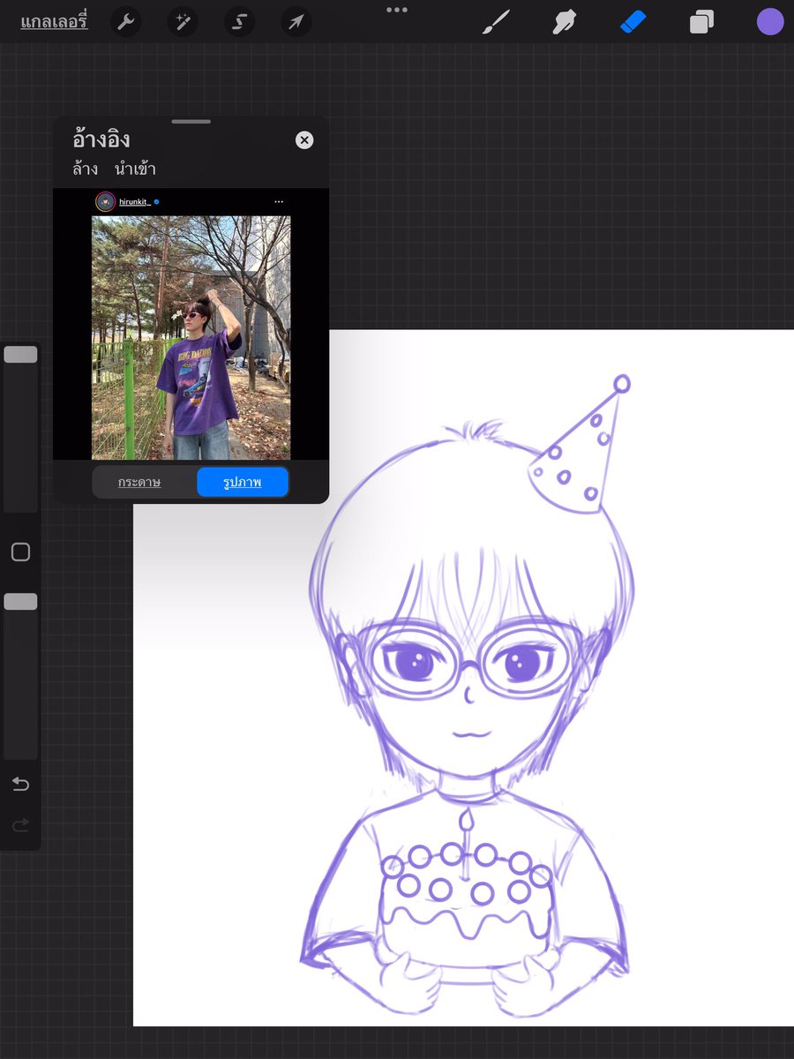This screenshot has width=794, height=1059.
Task: Open the Adjustments magic wand menu
Action: tap(183, 22)
